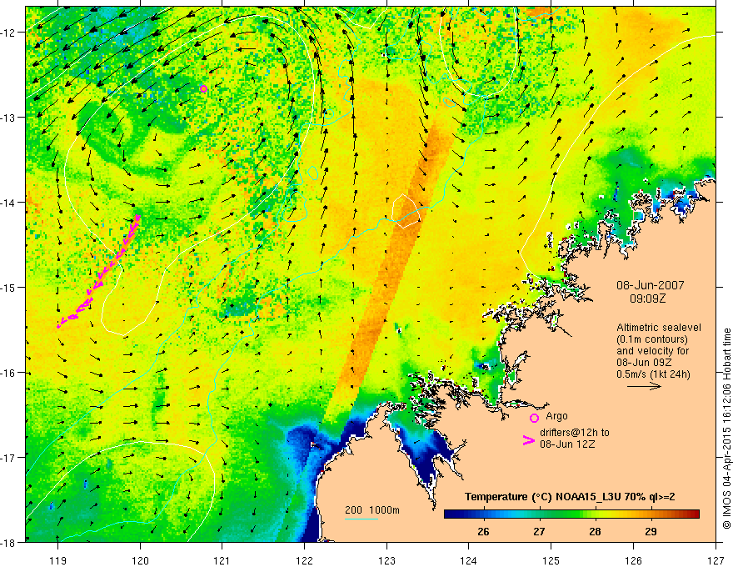The image size is (733, 567).
Task: Click the Altimetric sealevel caption text
Action: [659, 328]
